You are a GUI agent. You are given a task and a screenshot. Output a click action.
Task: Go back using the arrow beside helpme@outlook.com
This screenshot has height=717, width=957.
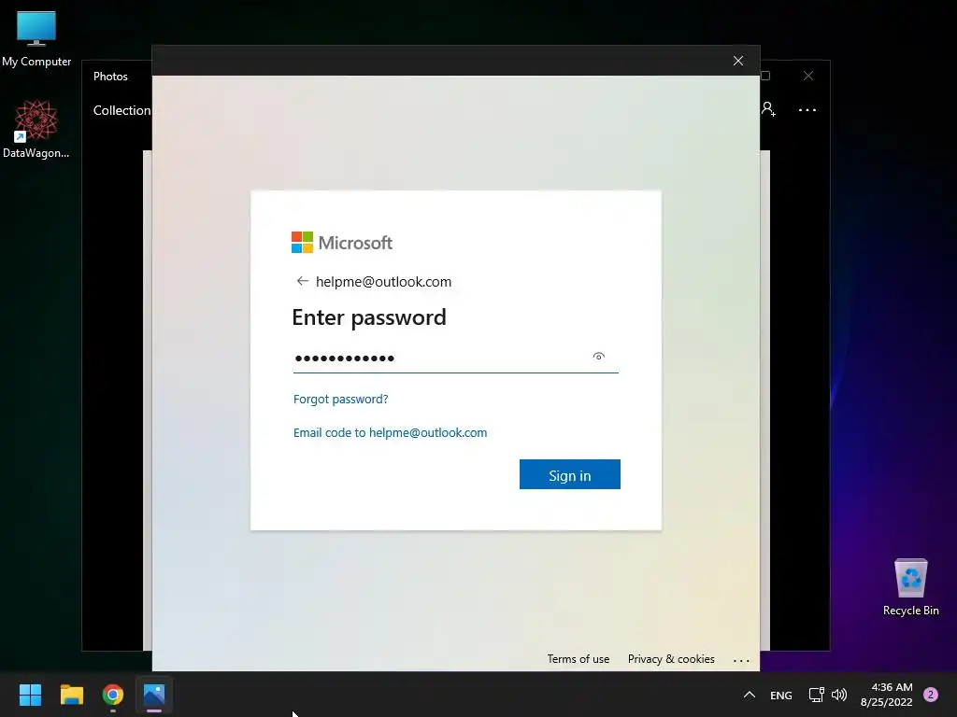click(302, 281)
